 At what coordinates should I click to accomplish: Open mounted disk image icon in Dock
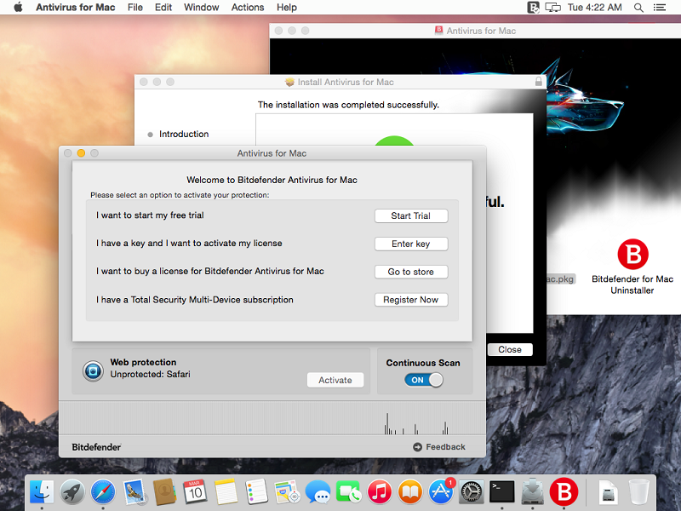click(x=608, y=492)
